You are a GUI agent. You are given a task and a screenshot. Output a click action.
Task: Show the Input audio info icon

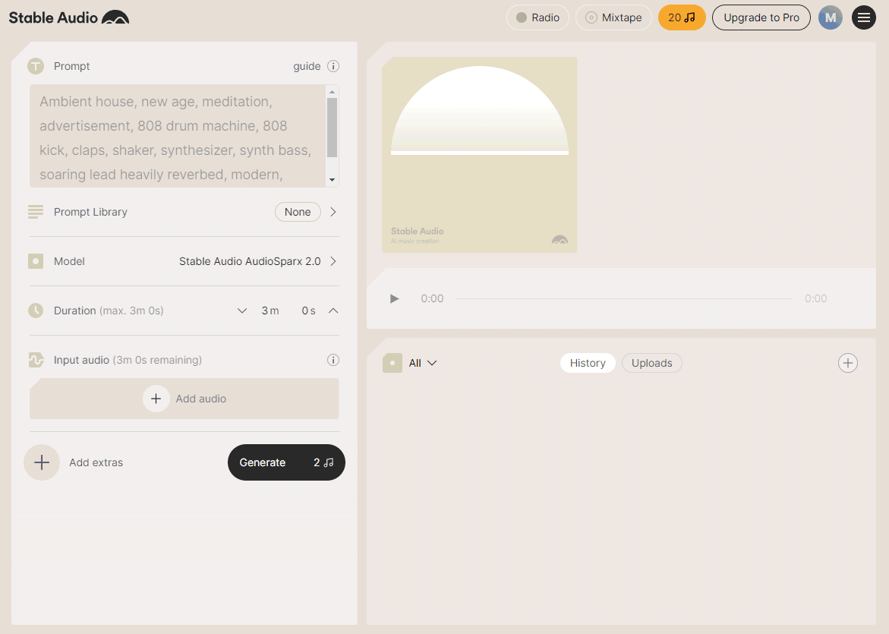tap(333, 360)
